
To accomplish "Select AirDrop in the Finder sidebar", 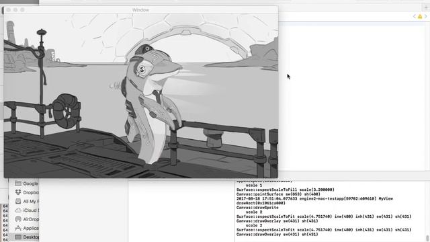I will point(26,219).
